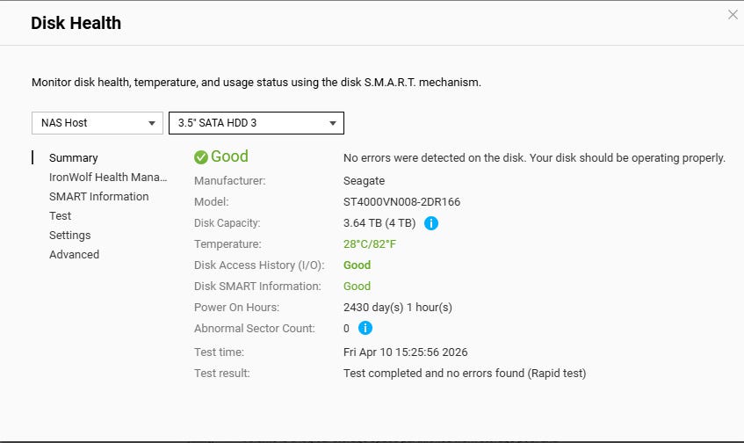Click the Seagate manufacturer value

click(364, 181)
